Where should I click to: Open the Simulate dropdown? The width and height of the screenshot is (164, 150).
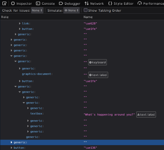tap(71, 10)
